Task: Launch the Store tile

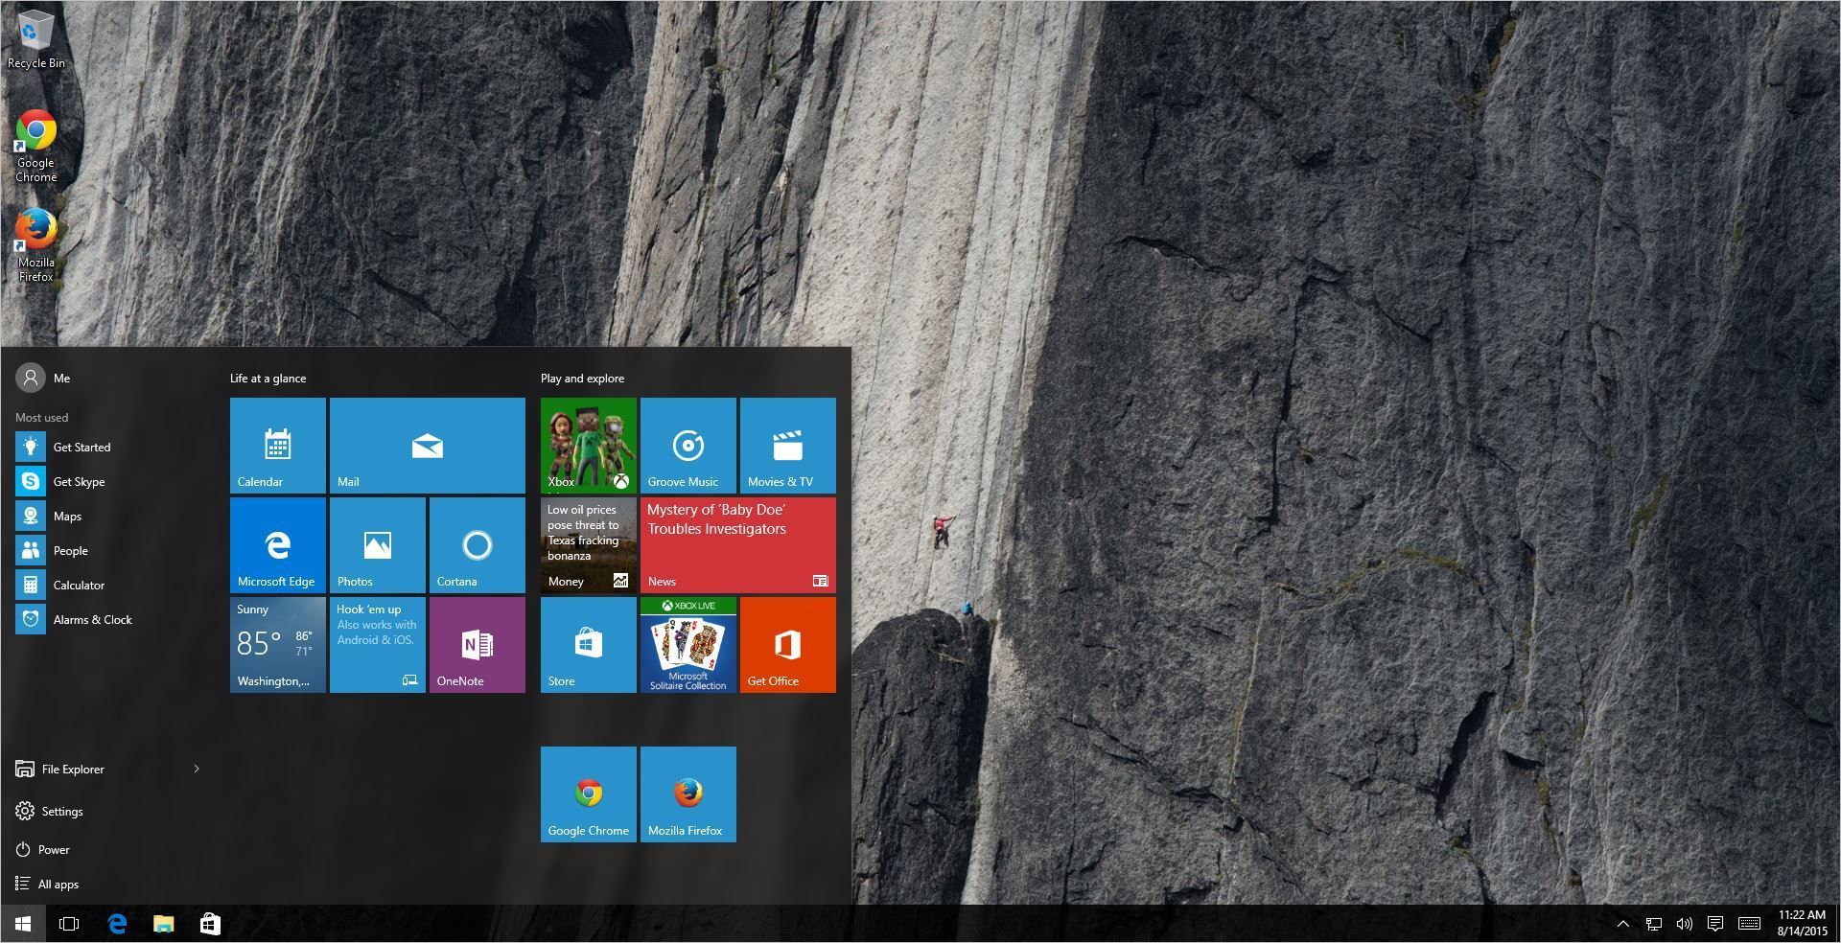Action: click(x=588, y=644)
